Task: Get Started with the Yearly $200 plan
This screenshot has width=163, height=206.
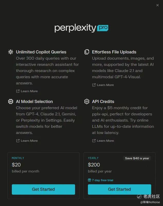Action: point(120,189)
